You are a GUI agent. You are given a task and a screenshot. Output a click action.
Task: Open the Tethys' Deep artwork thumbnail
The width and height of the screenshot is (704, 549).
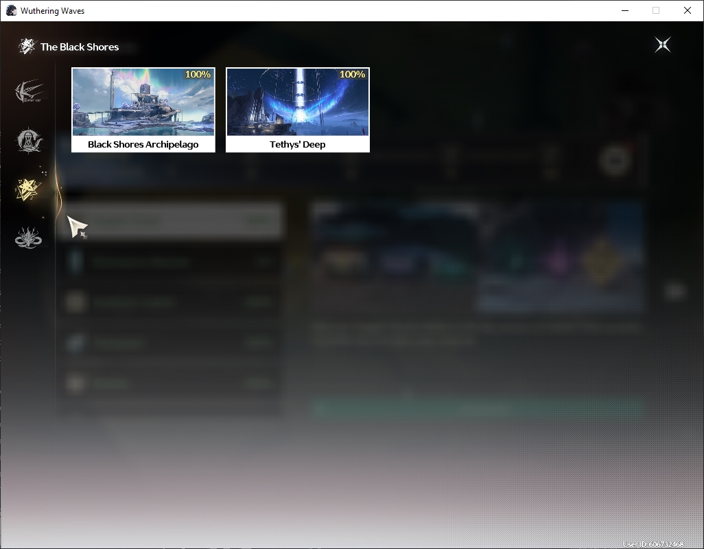[298, 102]
